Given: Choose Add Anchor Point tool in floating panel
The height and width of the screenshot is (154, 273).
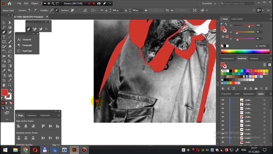Looking at the screenshot, I should [x=35, y=29].
